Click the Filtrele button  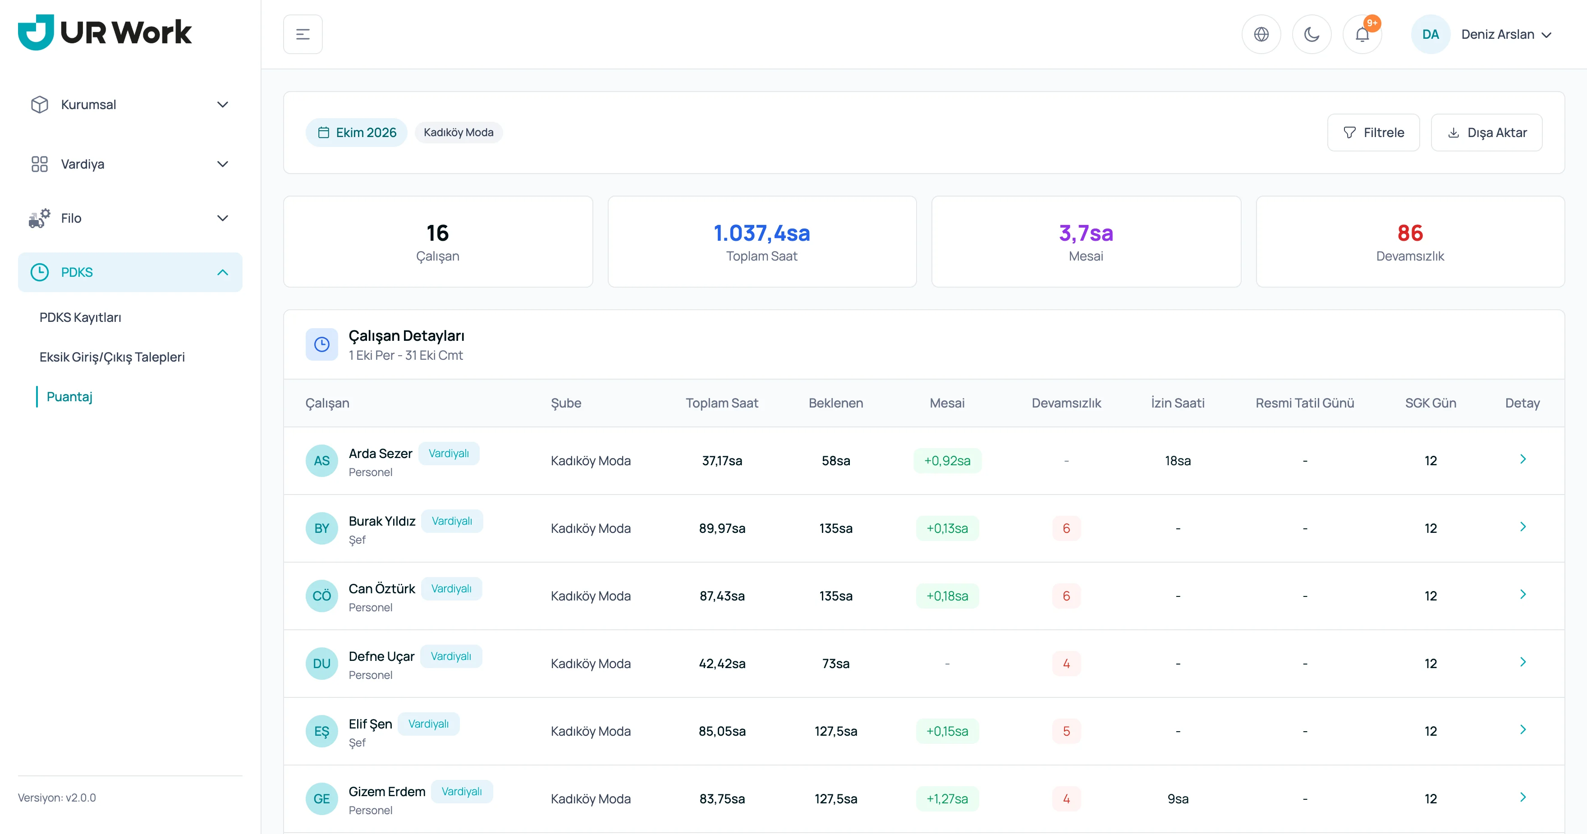(x=1373, y=133)
